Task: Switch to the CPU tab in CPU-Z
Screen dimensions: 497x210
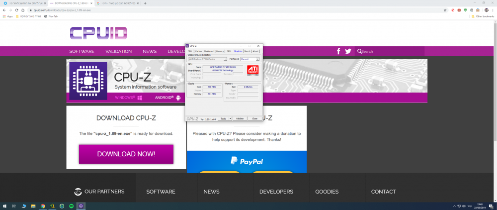Action: pyautogui.click(x=190, y=51)
